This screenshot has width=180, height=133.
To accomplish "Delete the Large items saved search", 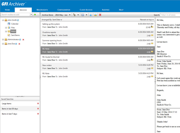I will point(38,103).
